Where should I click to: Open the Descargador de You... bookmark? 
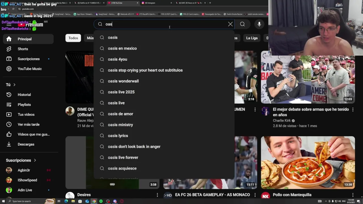point(211,14)
